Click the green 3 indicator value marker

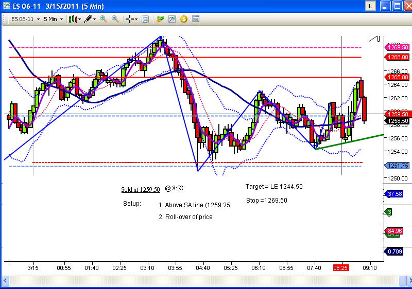click(x=388, y=212)
